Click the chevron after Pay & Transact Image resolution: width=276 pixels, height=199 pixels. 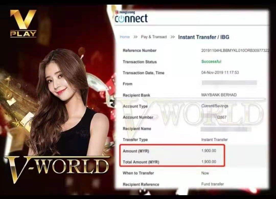[x=173, y=37]
